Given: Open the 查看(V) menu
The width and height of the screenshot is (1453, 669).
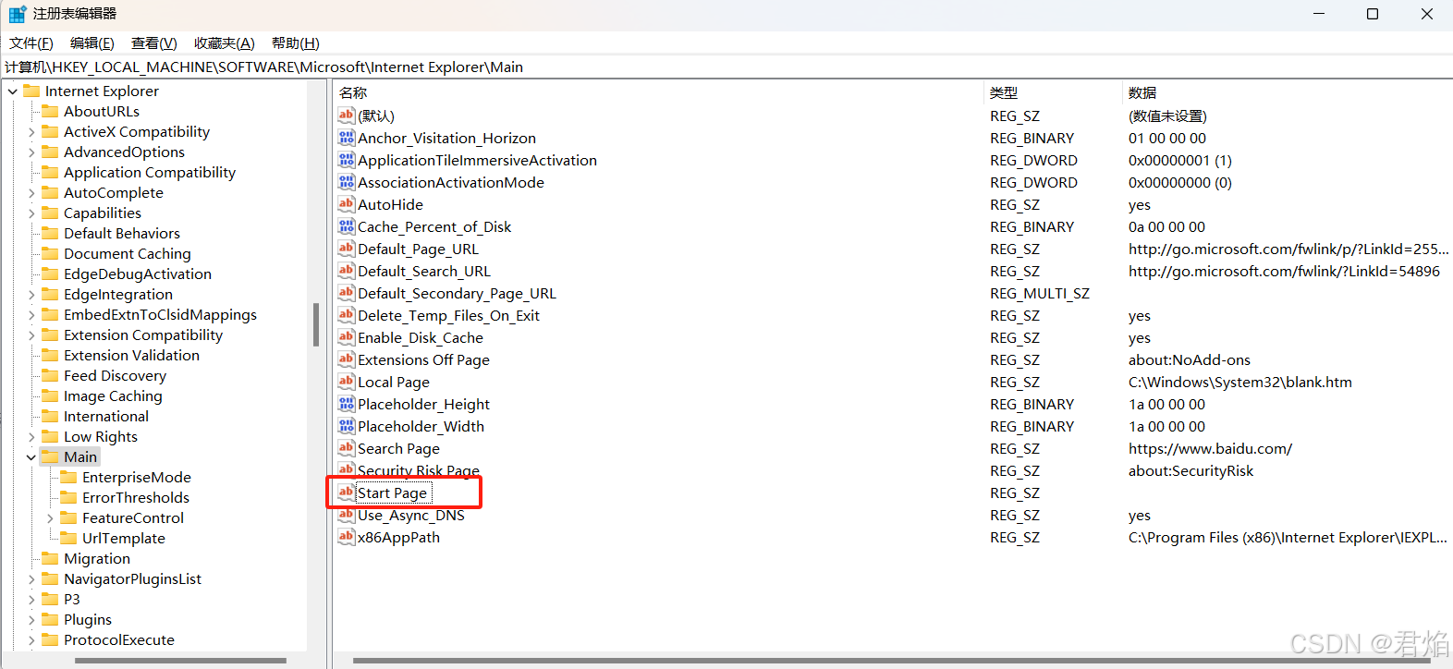Looking at the screenshot, I should click(x=154, y=43).
